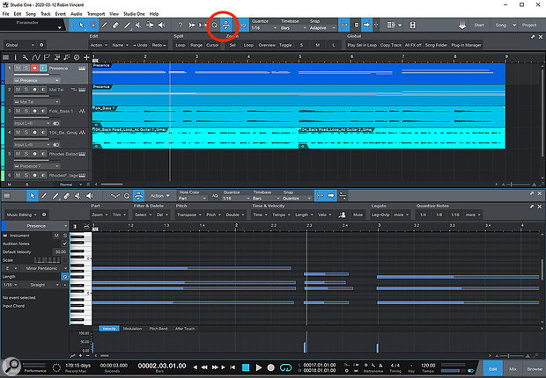Open the Transport menu

[x=96, y=14]
